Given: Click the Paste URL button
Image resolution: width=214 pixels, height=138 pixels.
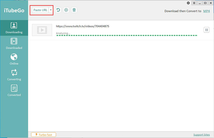Looking at the screenshot, I should [40, 10].
